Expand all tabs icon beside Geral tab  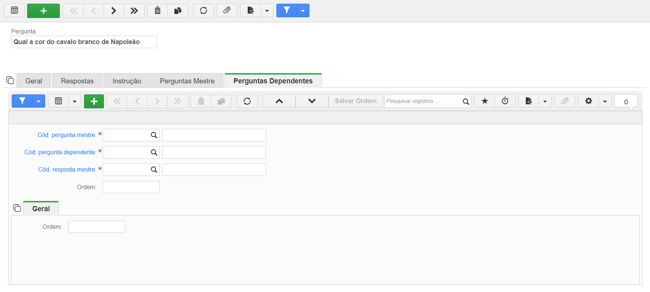10,80
